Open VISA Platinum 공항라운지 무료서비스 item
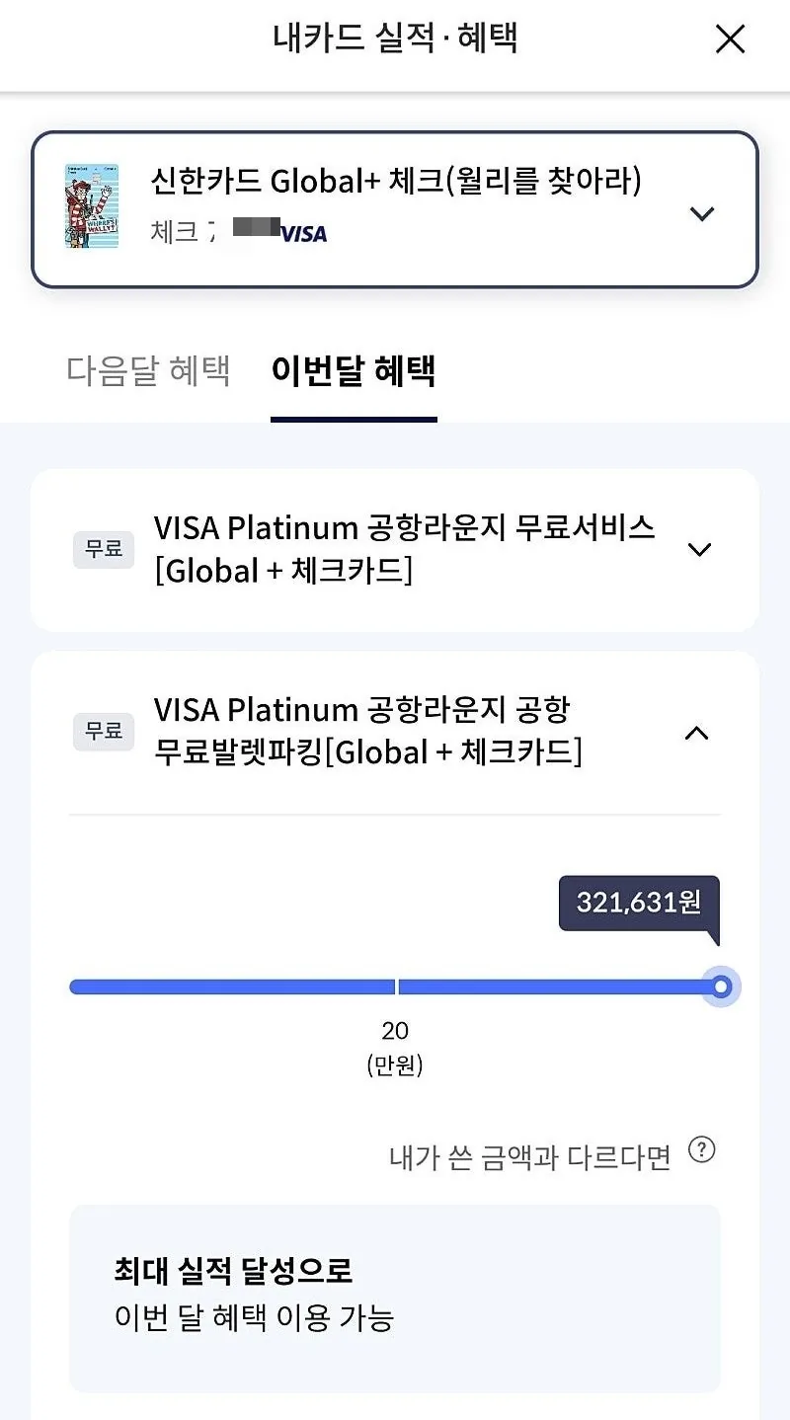The height and width of the screenshot is (1420, 790). [395, 550]
